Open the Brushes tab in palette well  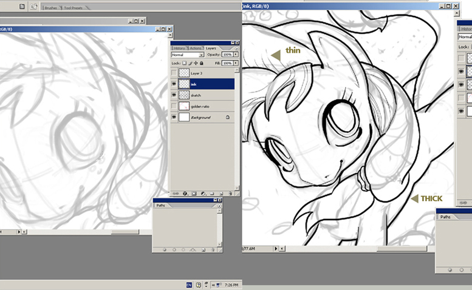50,7
